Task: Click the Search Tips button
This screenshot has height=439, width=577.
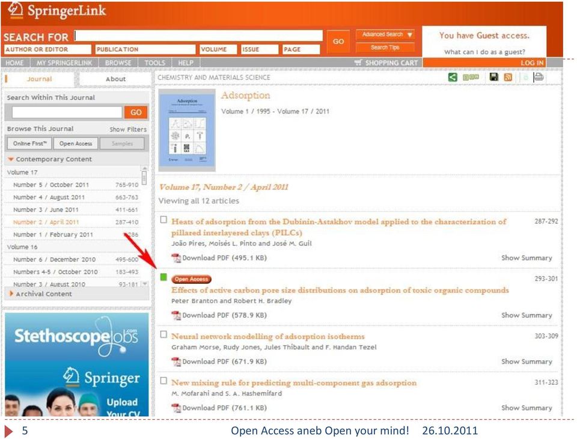Action: pyautogui.click(x=385, y=48)
